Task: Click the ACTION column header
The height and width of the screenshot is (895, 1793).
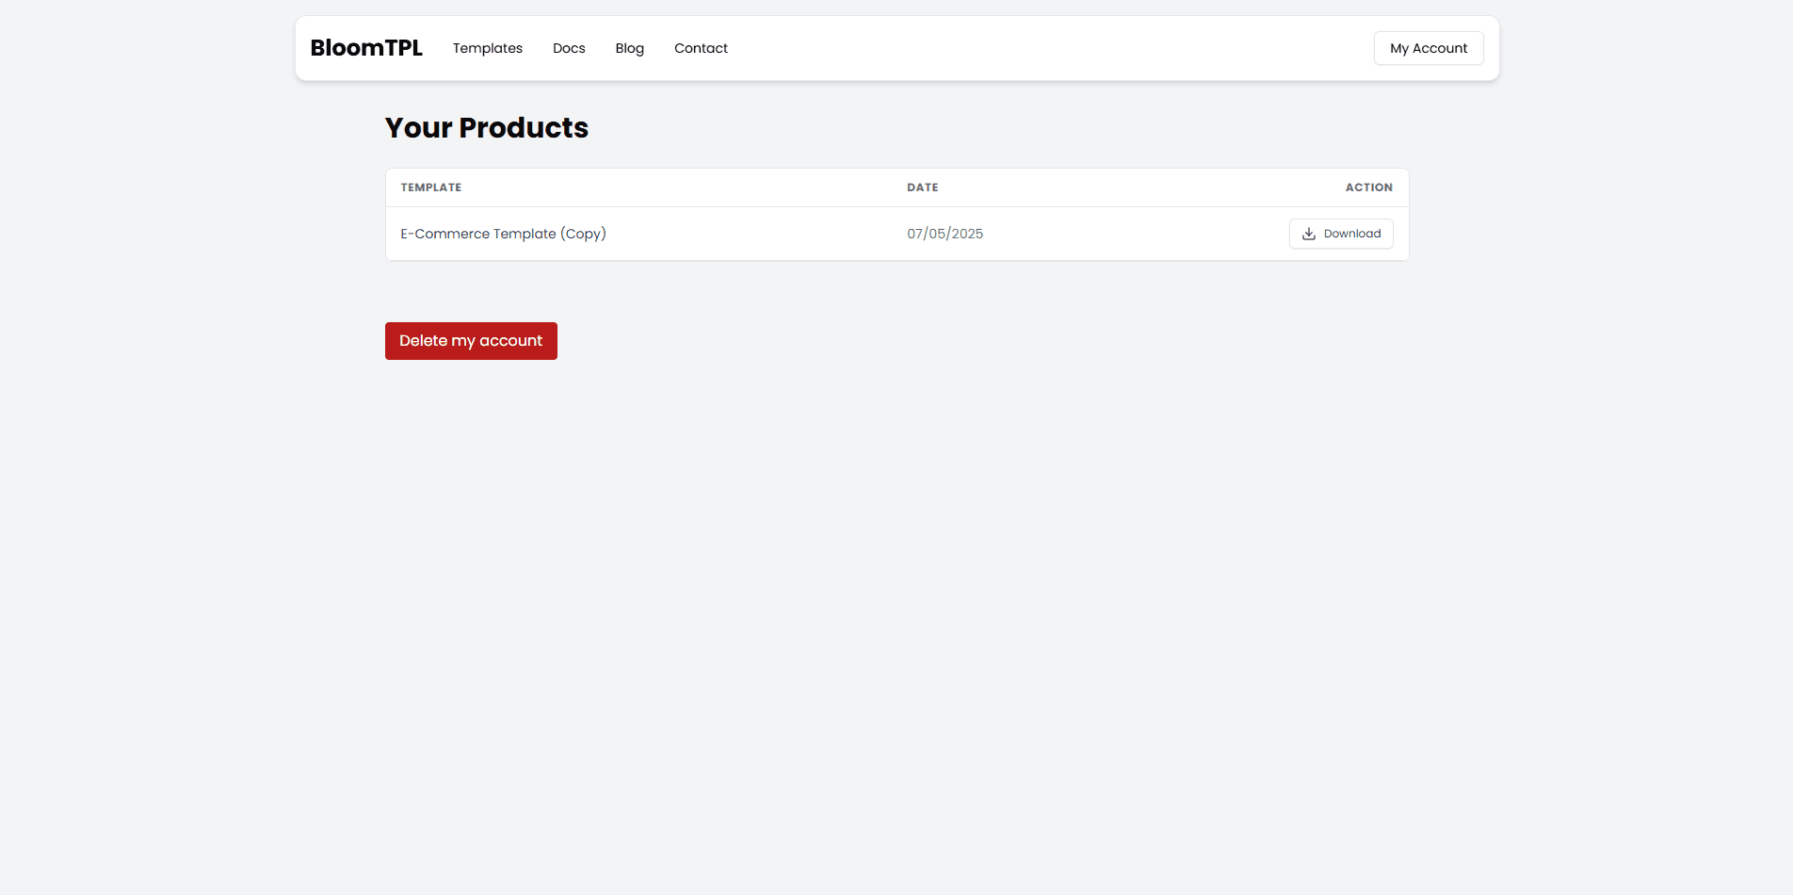Action: point(1369,187)
